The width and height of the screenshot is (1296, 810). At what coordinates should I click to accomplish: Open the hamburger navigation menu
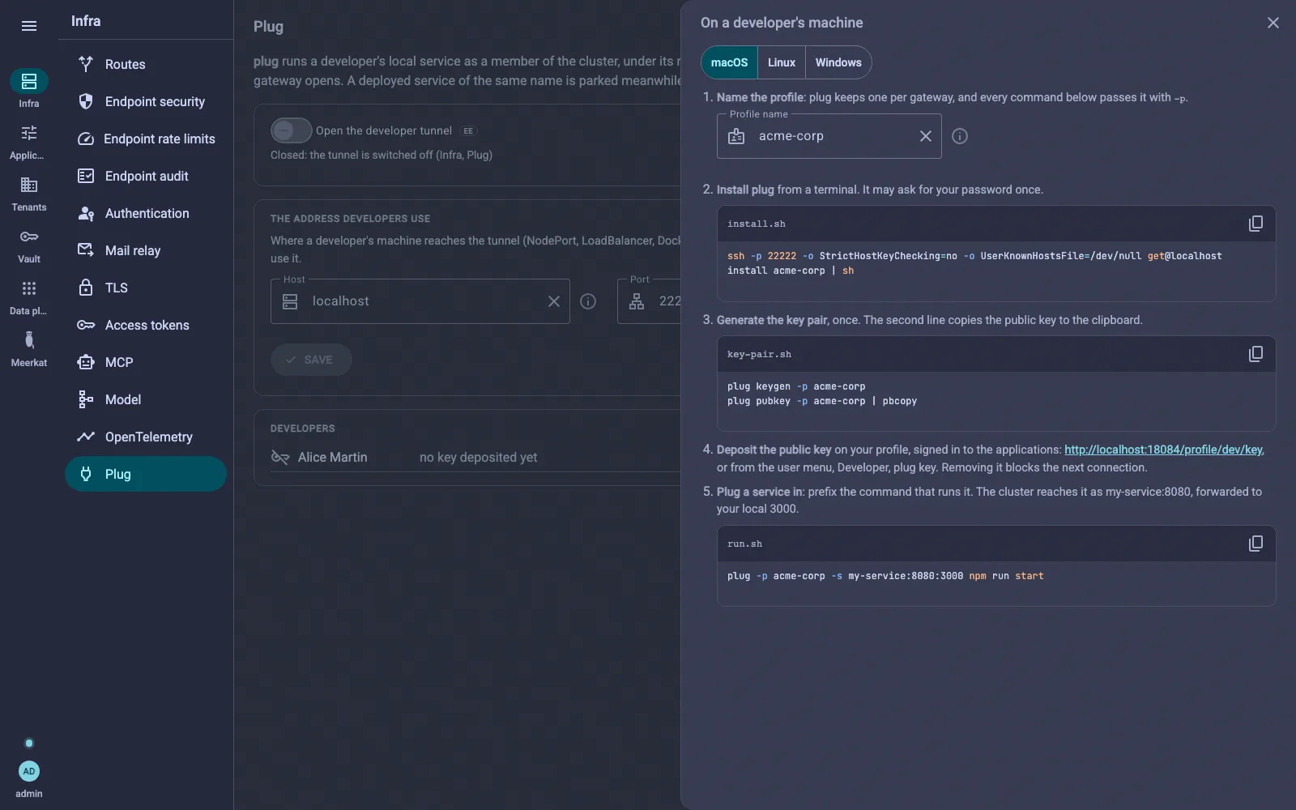coord(29,26)
